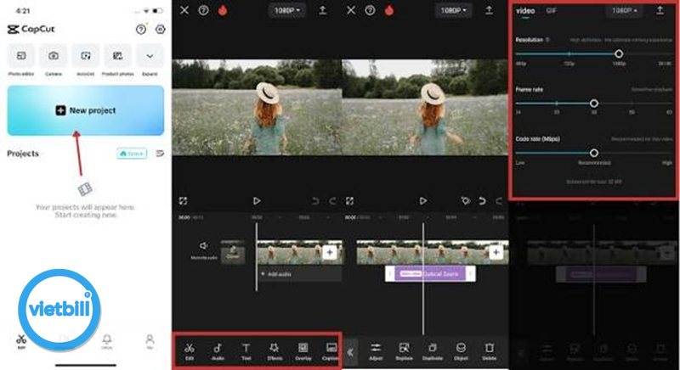Viewport: 680px width, 370px height.
Task: Open the Audio tool in bottom toolbar
Action: point(218,351)
